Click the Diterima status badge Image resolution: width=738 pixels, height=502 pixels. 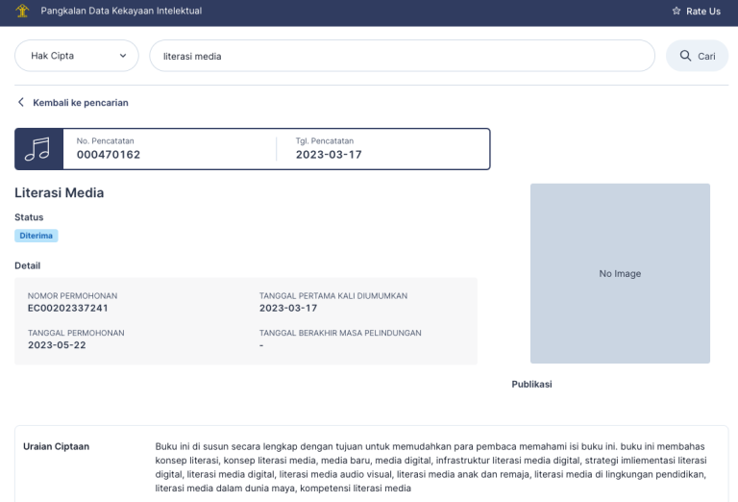click(37, 236)
